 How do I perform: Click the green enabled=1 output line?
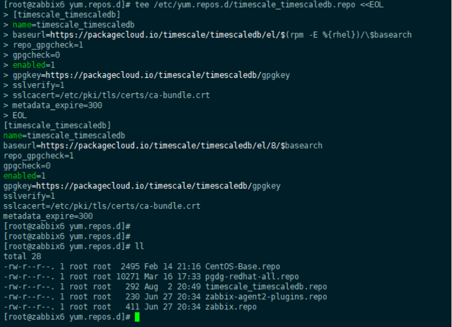[25, 176]
